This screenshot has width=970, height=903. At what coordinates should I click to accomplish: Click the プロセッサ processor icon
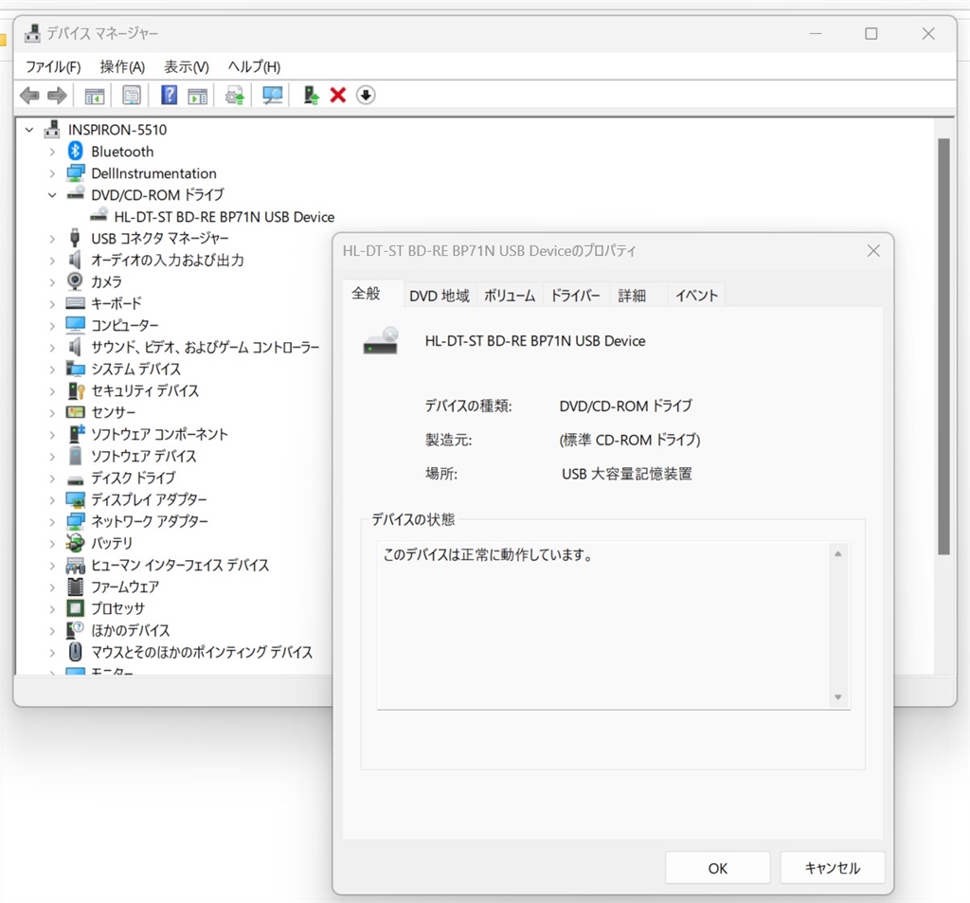(x=76, y=608)
